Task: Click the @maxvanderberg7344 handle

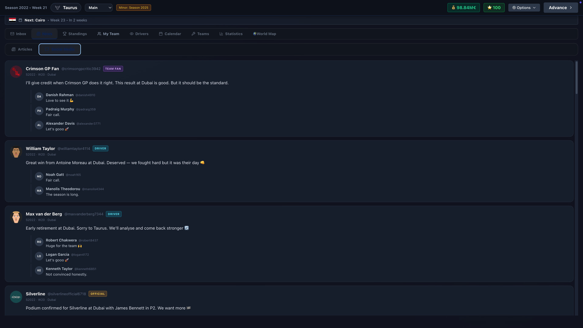Action: (x=84, y=214)
